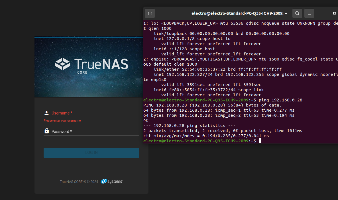Open a new tab in the terminal

tap(150, 14)
